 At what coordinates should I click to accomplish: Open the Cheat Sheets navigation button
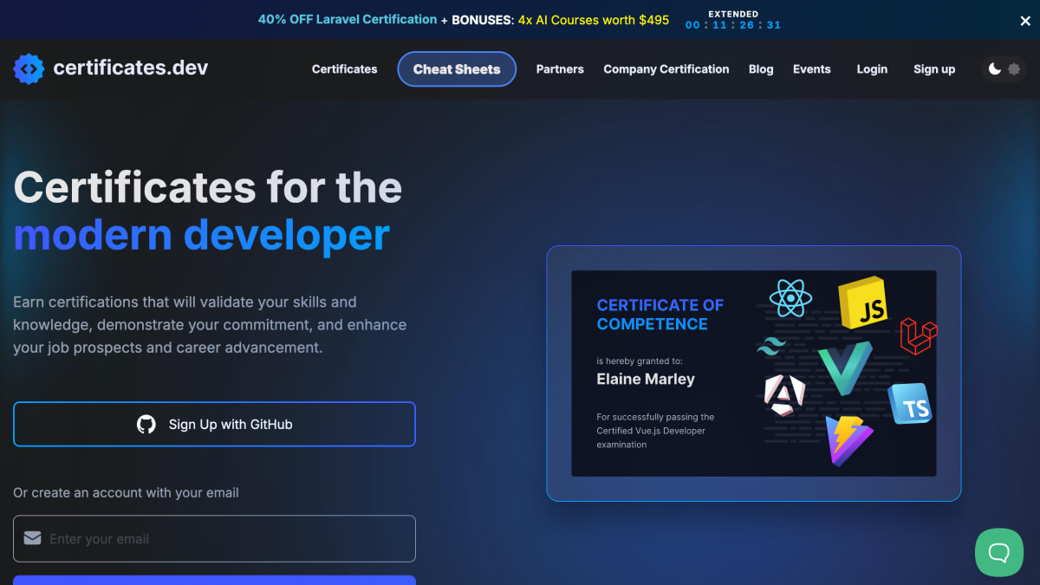coord(457,69)
